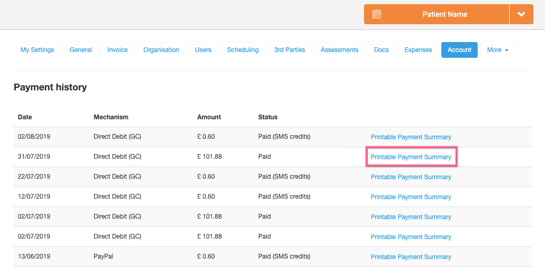Click Paid (SMS credits) status for 22/07/2019
The height and width of the screenshot is (268, 545).
pos(284,177)
